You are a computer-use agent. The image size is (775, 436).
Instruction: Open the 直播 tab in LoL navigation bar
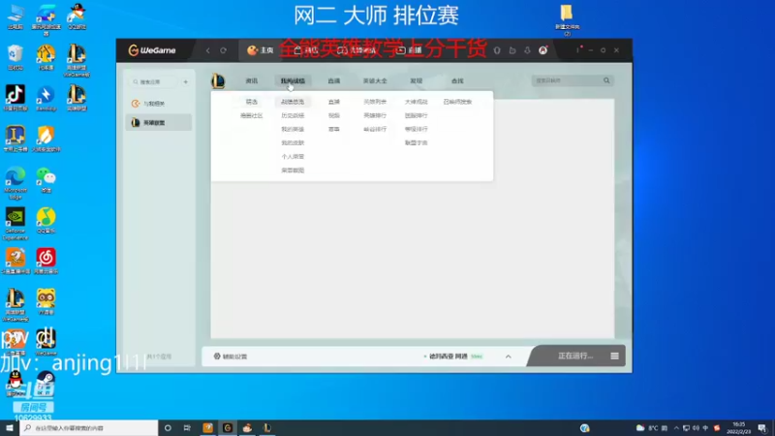[334, 81]
